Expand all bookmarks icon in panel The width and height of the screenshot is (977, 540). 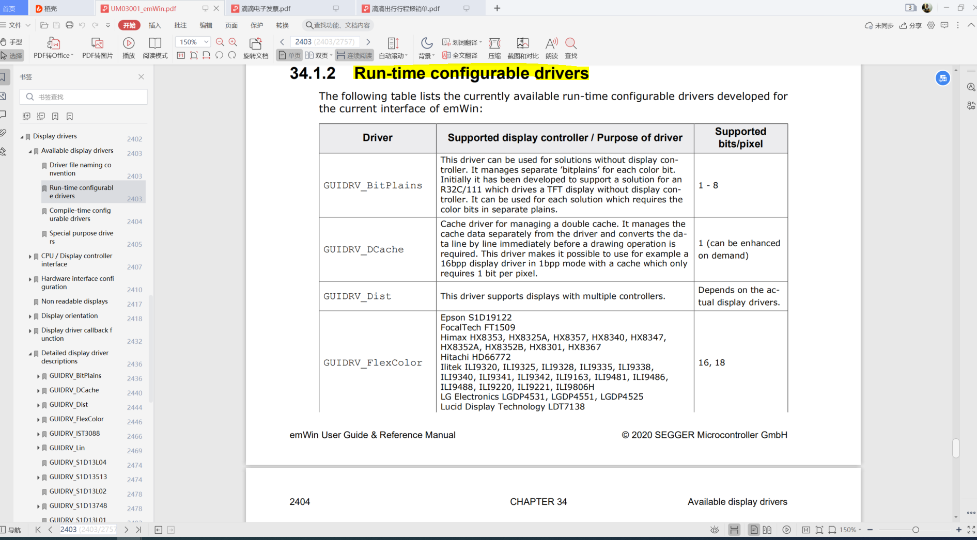tap(26, 116)
